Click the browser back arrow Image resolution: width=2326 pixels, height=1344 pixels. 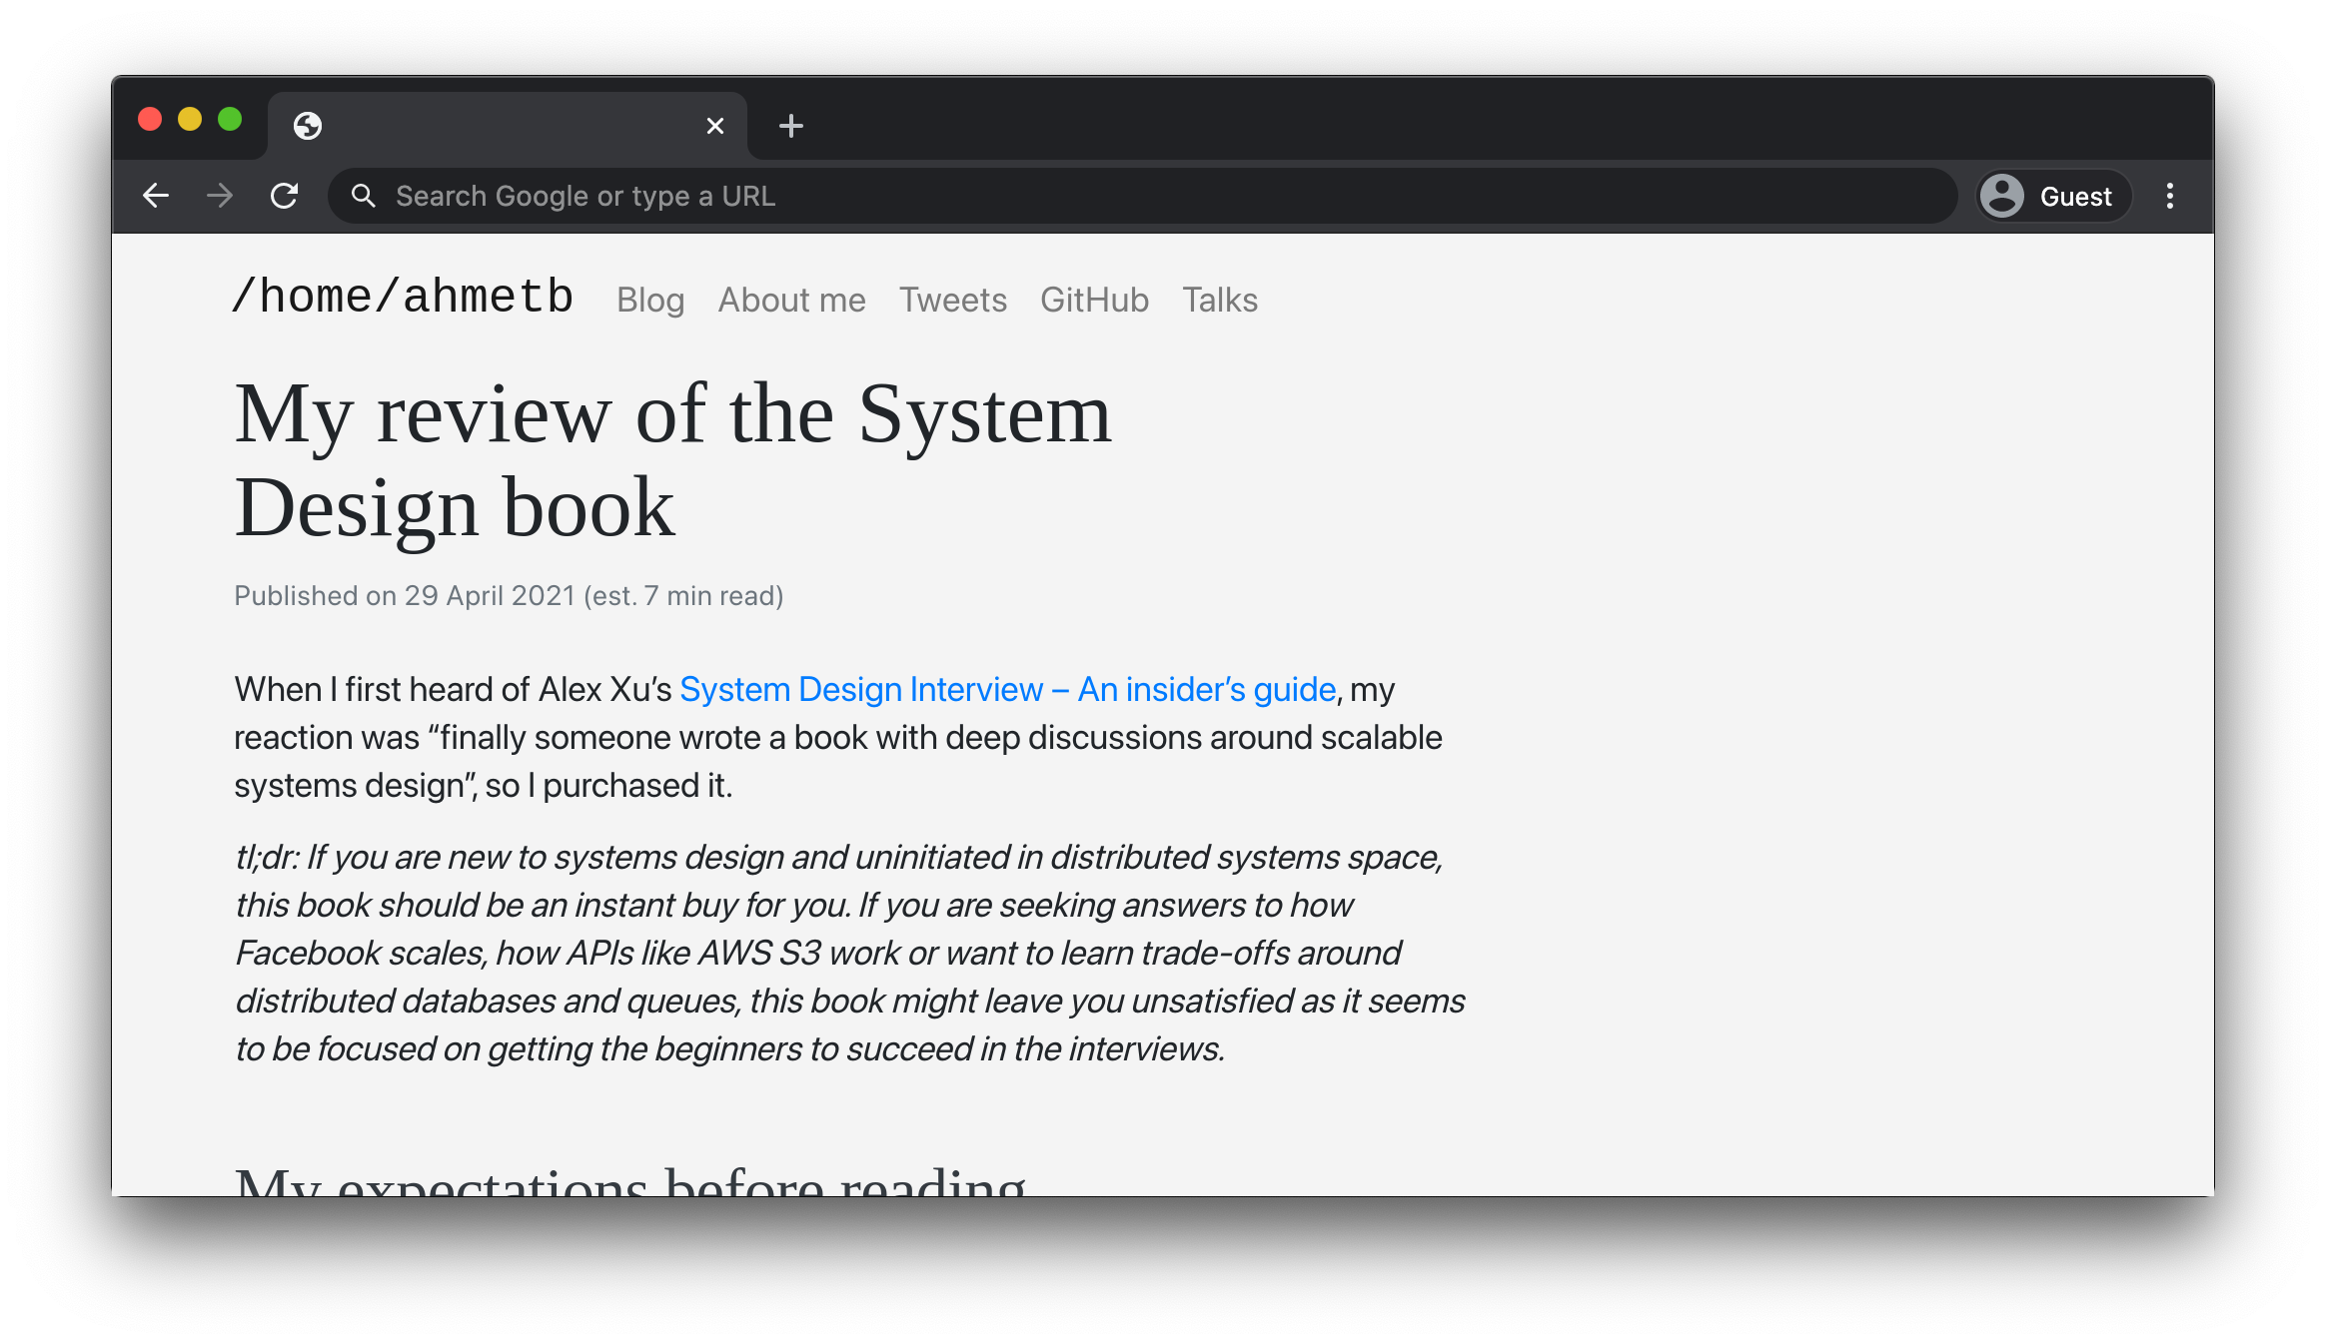pyautogui.click(x=156, y=196)
